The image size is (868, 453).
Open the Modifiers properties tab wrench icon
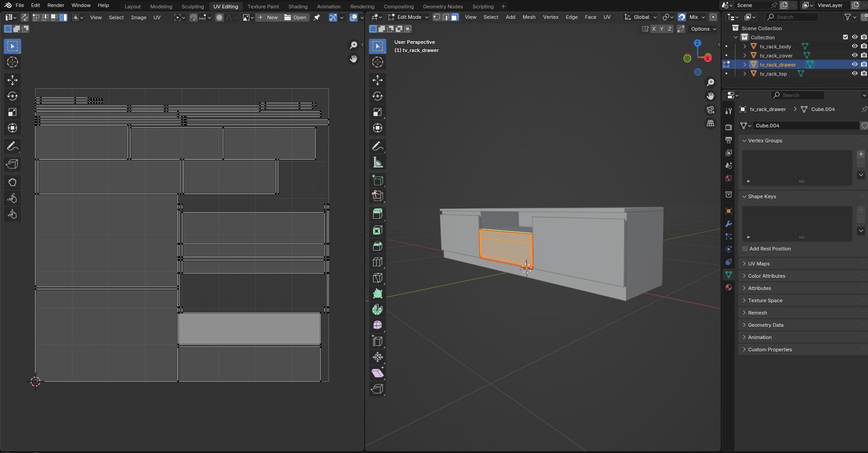click(x=728, y=224)
